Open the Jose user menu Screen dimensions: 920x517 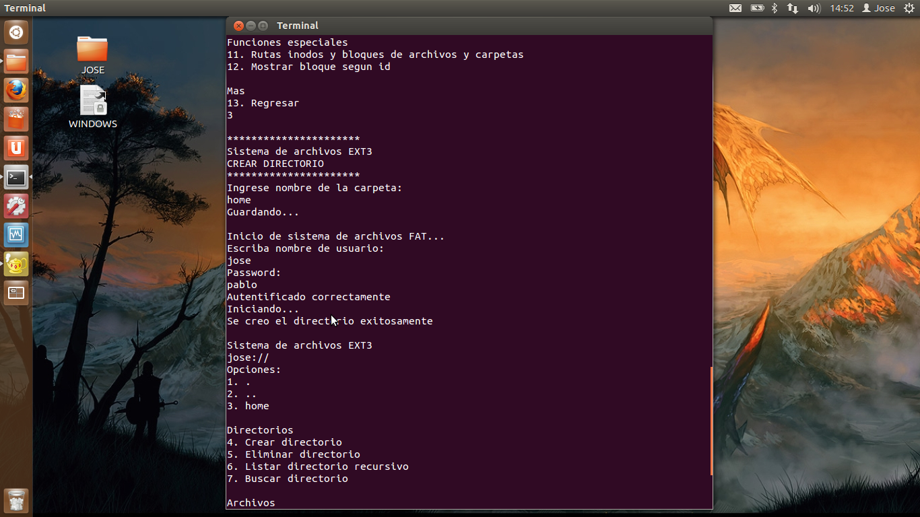tap(878, 8)
